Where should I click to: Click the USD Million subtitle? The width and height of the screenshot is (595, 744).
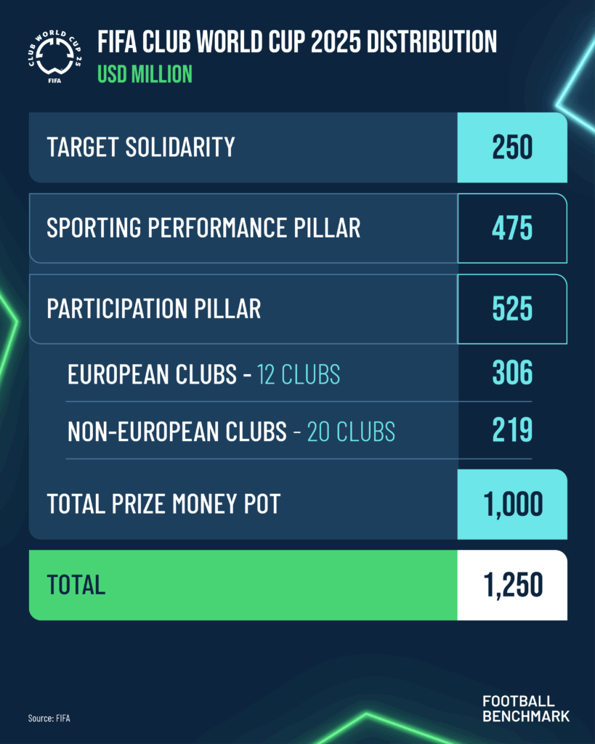click(145, 74)
